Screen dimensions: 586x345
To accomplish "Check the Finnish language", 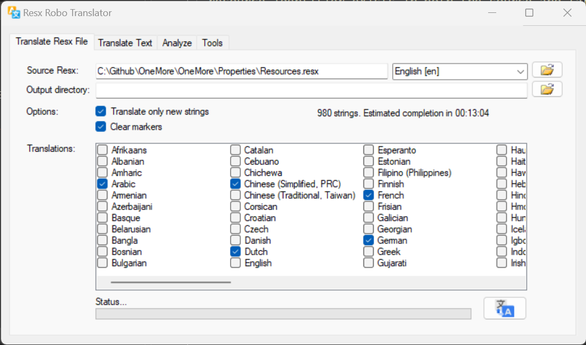I will [368, 184].
